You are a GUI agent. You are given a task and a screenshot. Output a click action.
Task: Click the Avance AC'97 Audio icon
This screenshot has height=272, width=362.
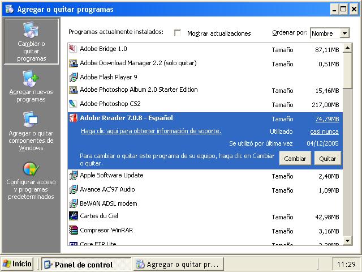[73, 189]
